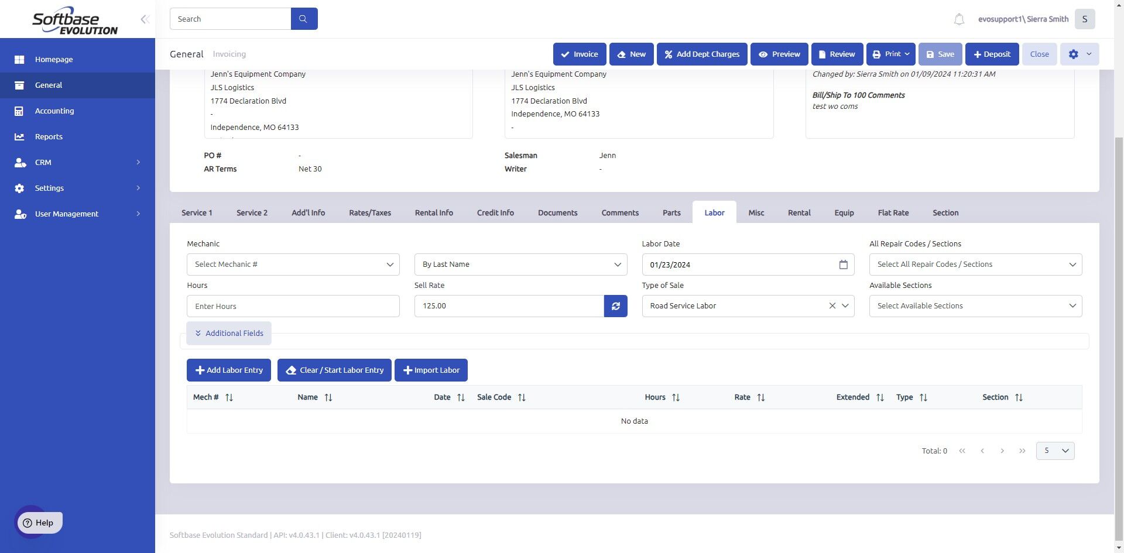Expand the CRM sidebar menu
This screenshot has width=1124, height=553.
(x=77, y=162)
